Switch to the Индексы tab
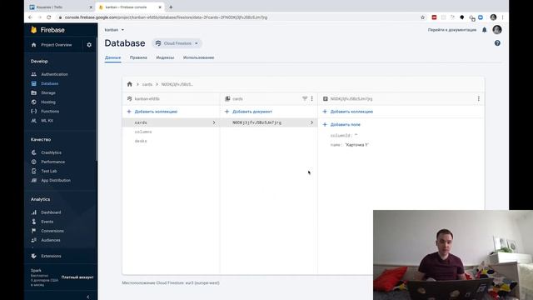Image resolution: width=533 pixels, height=300 pixels. pyautogui.click(x=165, y=57)
